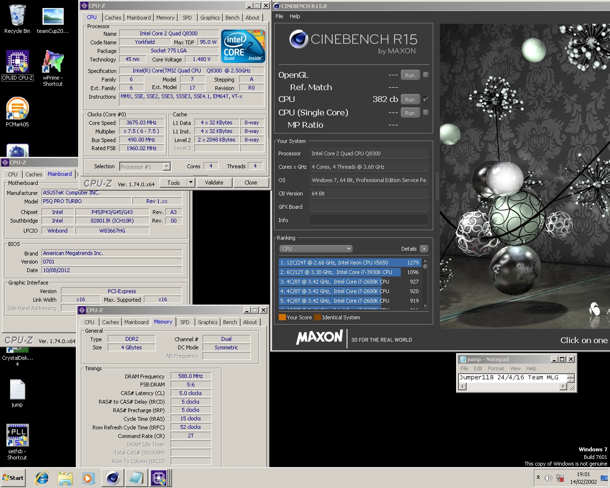Open Bench tab in top CPU-Z window
This screenshot has height=488, width=610.
point(233,18)
